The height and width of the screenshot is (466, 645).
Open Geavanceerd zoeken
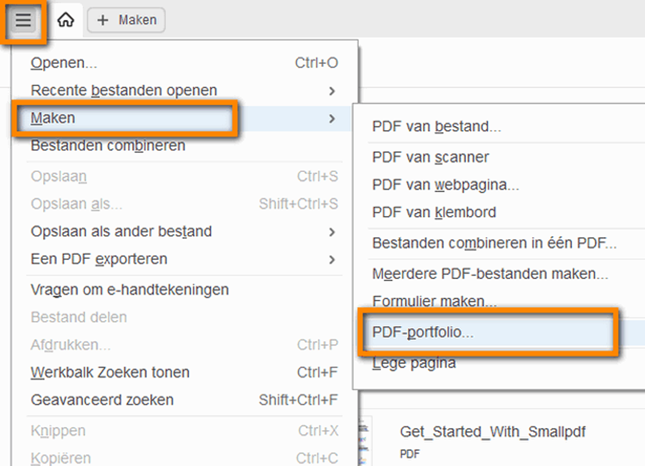[x=102, y=400]
